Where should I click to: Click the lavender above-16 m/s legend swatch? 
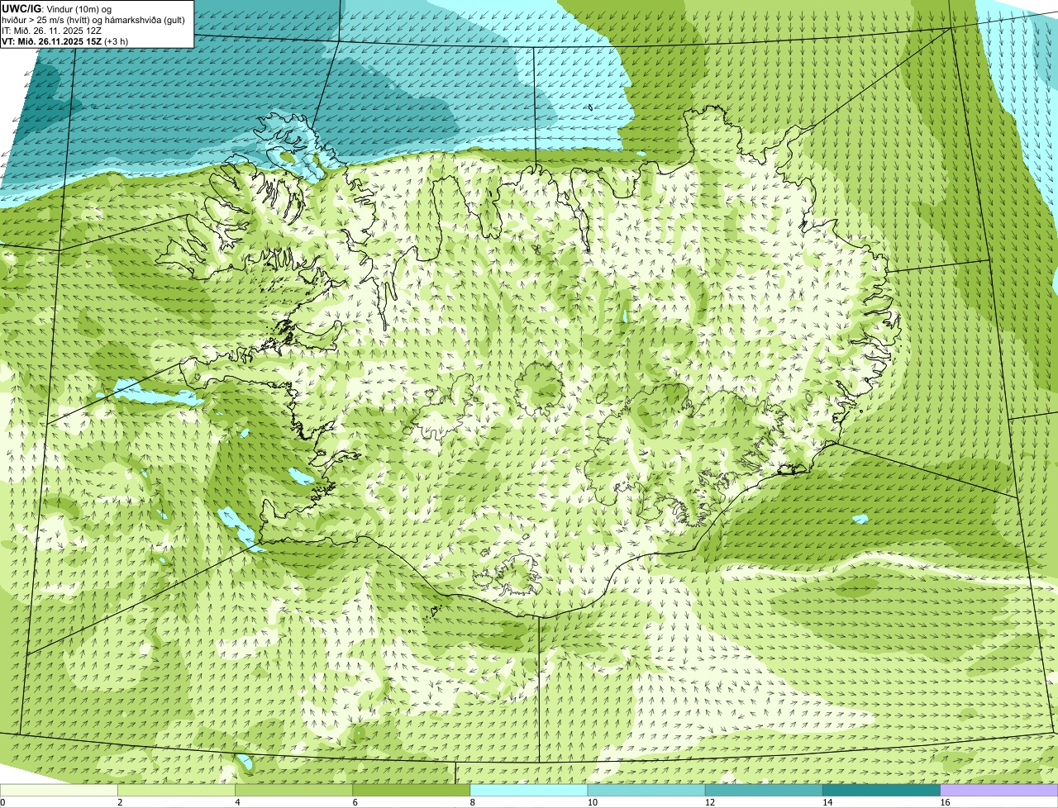pos(999,790)
